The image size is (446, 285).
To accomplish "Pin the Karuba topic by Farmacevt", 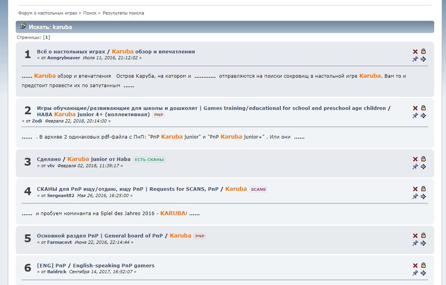I will pos(415,243).
